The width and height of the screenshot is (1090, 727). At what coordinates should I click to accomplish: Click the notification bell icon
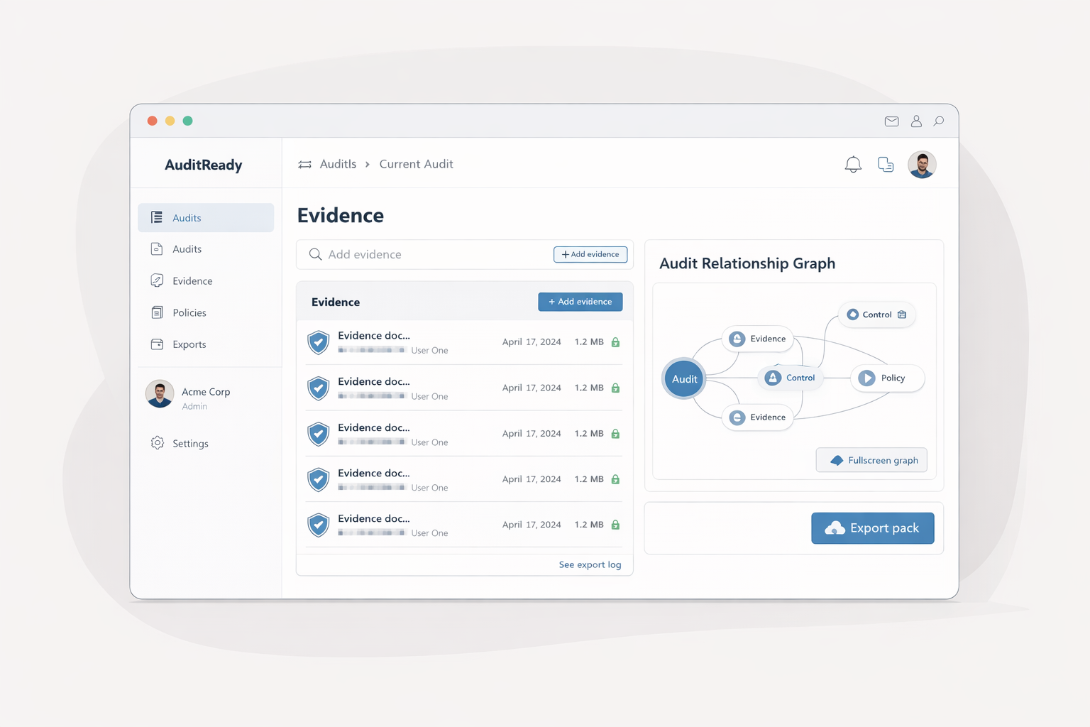[x=853, y=165]
